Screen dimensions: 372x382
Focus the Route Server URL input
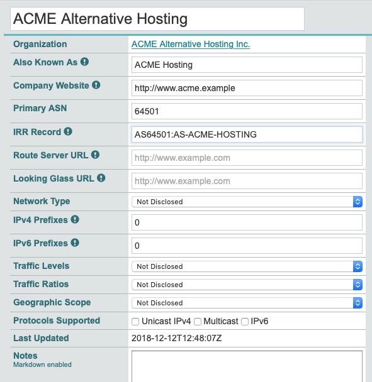(247, 158)
